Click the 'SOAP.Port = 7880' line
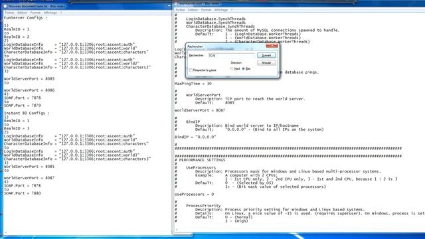 tap(22, 193)
